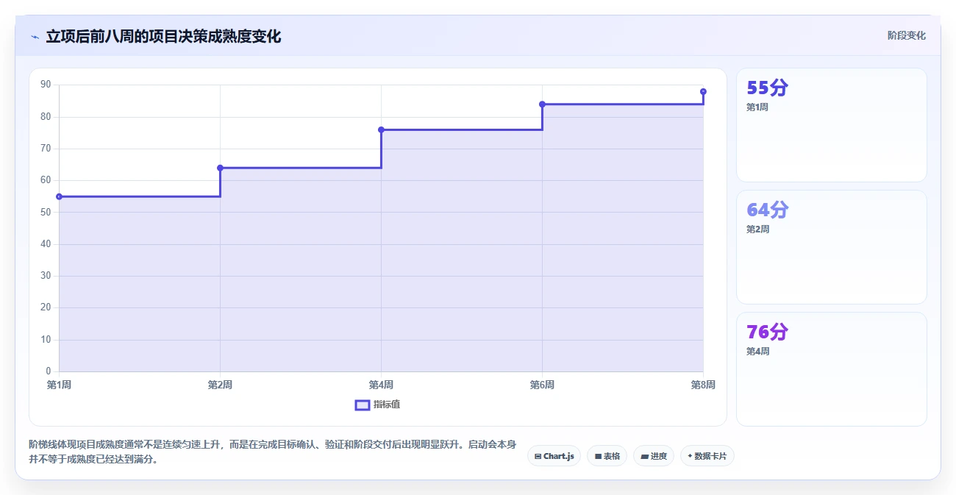Screen dimensions: 956x495
Task: Click the 第6周 x-axis label
Action: [542, 385]
